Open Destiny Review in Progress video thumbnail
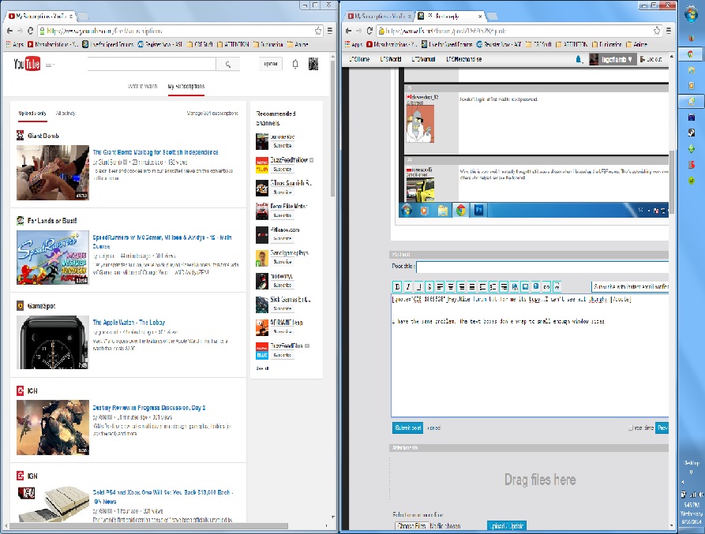Image resolution: width=705 pixels, height=534 pixels. [x=53, y=427]
